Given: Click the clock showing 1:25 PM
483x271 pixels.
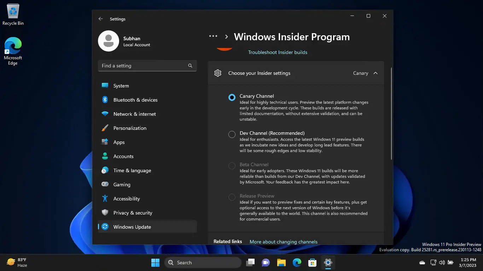Looking at the screenshot, I should click(468, 263).
